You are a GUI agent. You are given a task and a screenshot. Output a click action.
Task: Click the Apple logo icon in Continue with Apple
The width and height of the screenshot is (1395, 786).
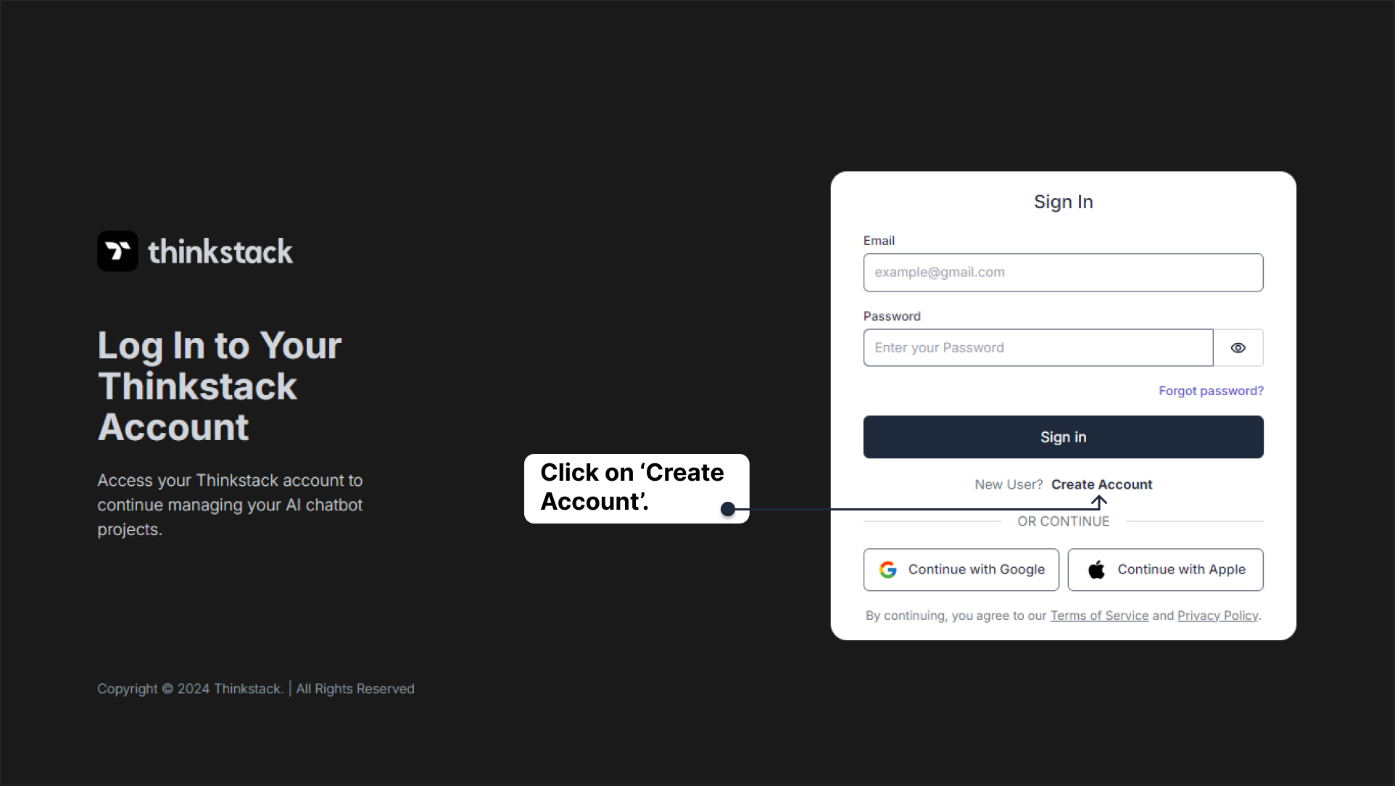1096,569
